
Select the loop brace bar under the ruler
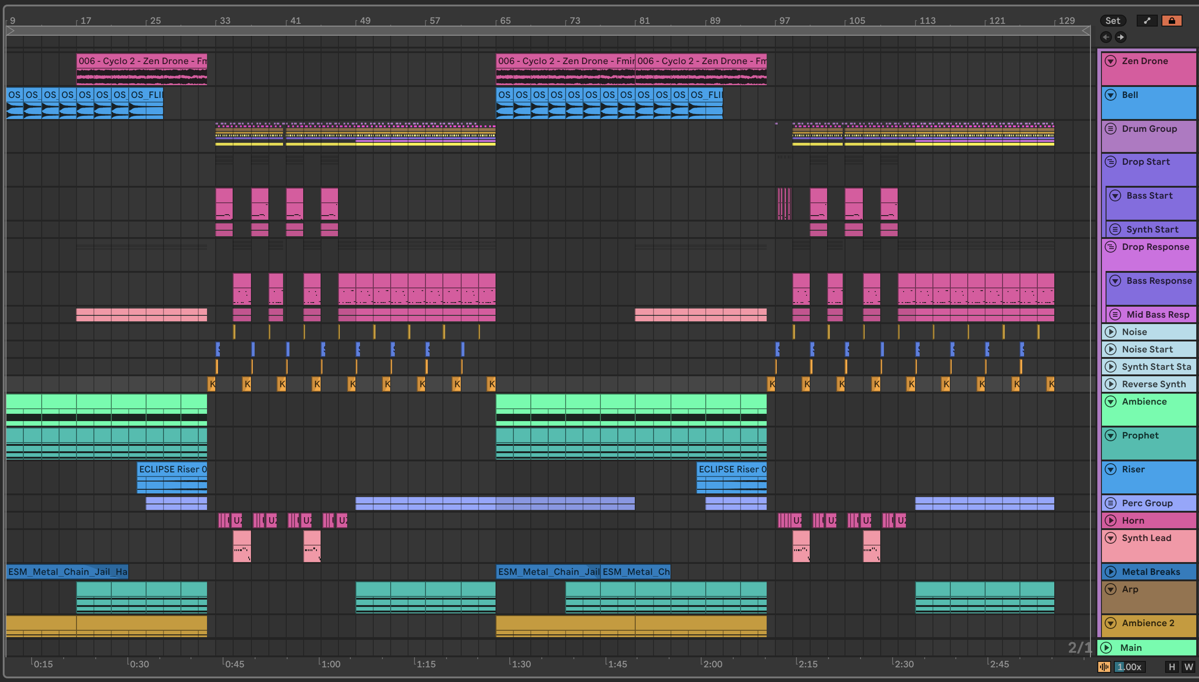[x=548, y=31]
